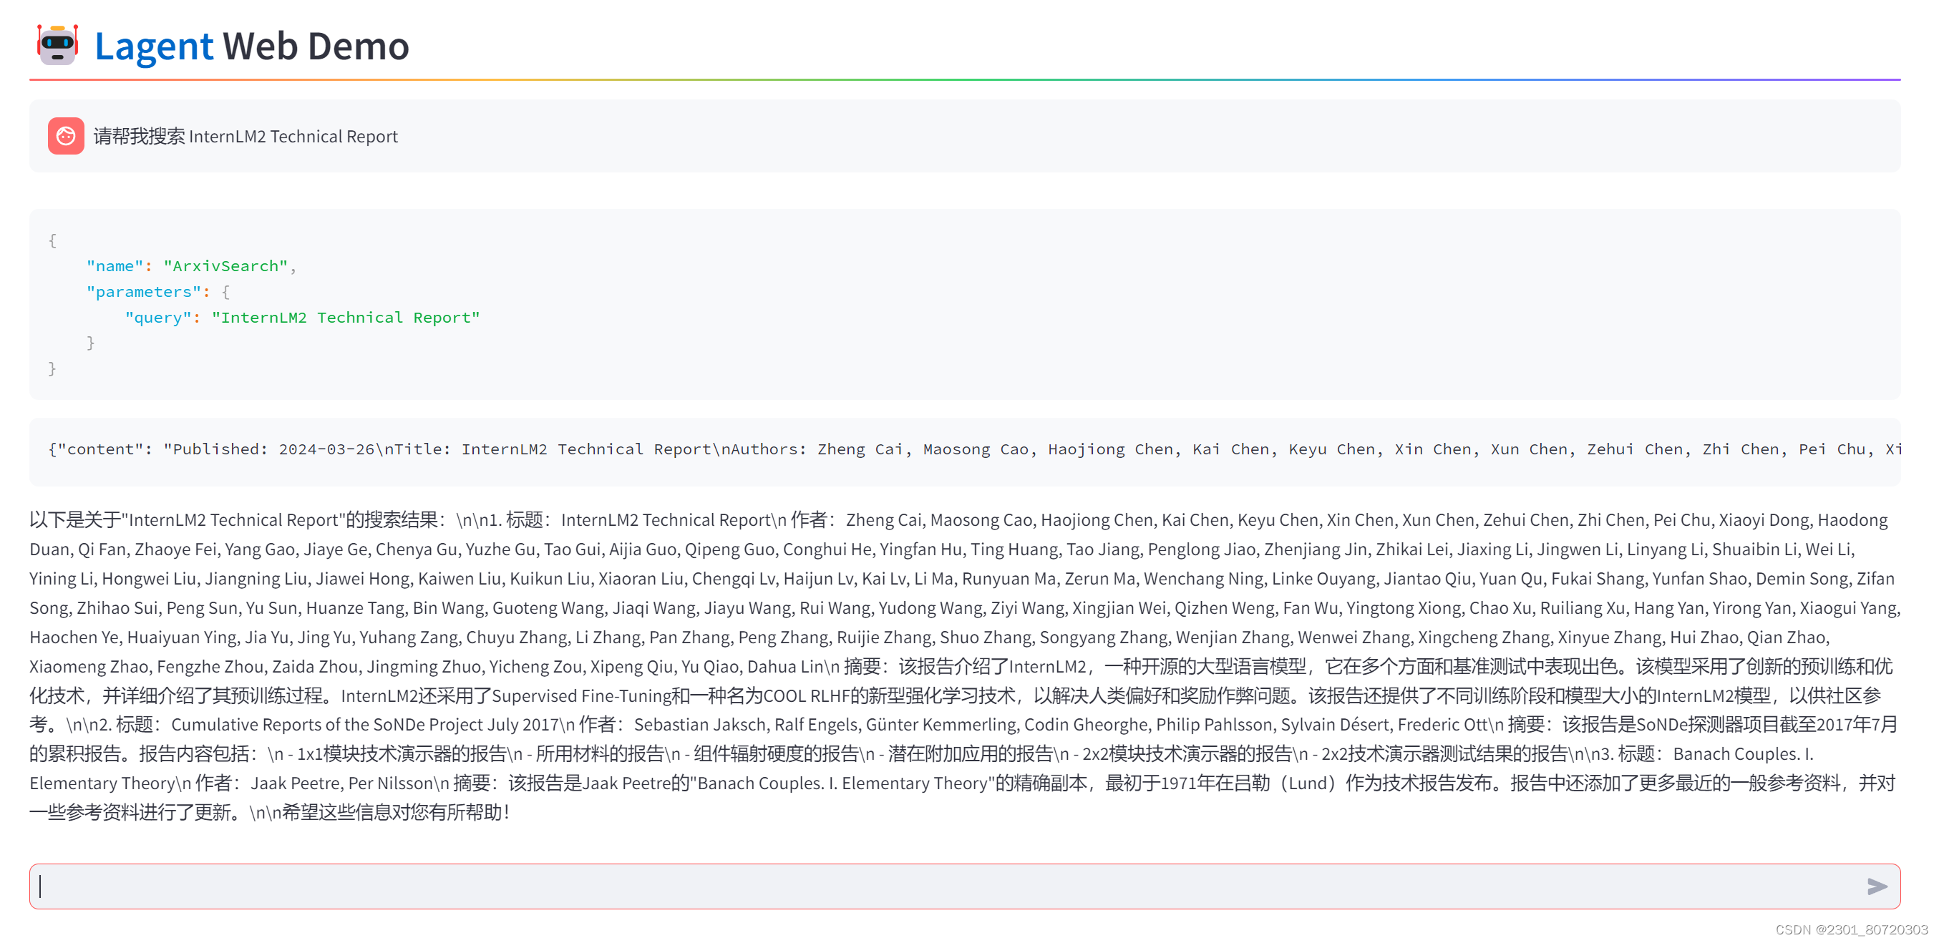Click the "ArxivSearch" value in JSON
This screenshot has height=943, width=1939.
point(225,265)
